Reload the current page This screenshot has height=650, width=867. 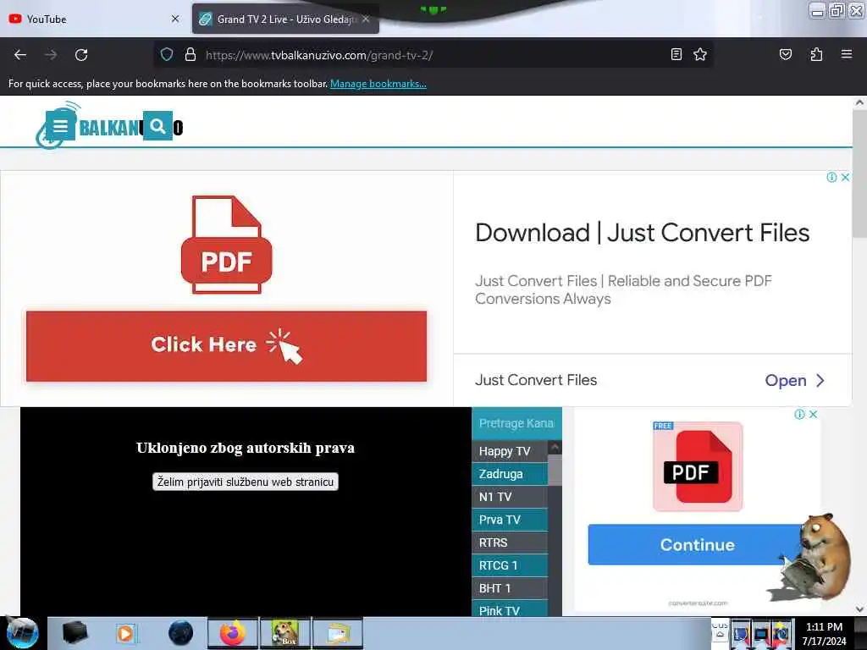coord(81,55)
